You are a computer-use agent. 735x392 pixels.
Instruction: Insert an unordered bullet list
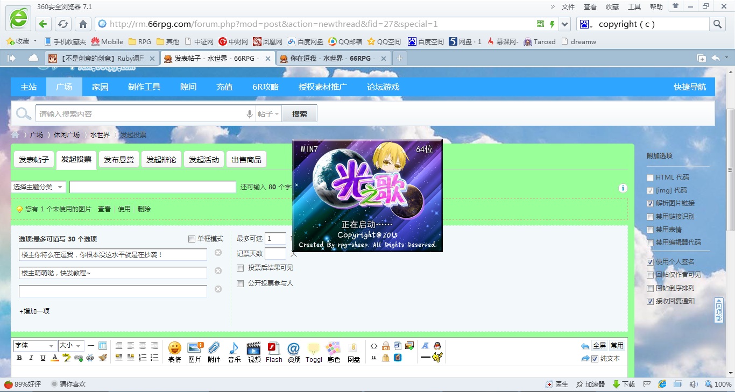[x=154, y=358]
